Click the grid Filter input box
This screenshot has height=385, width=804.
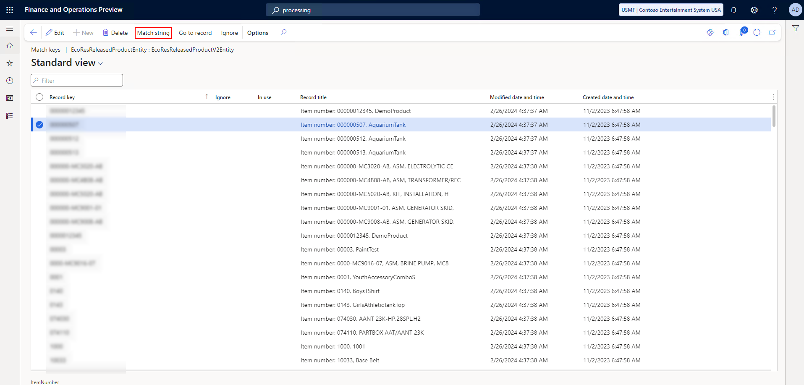click(77, 80)
